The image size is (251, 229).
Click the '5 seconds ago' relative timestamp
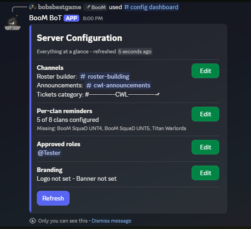click(x=135, y=52)
